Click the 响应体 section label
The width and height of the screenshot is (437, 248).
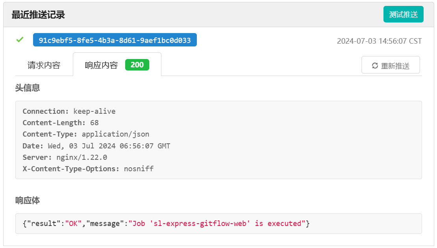[x=28, y=200]
